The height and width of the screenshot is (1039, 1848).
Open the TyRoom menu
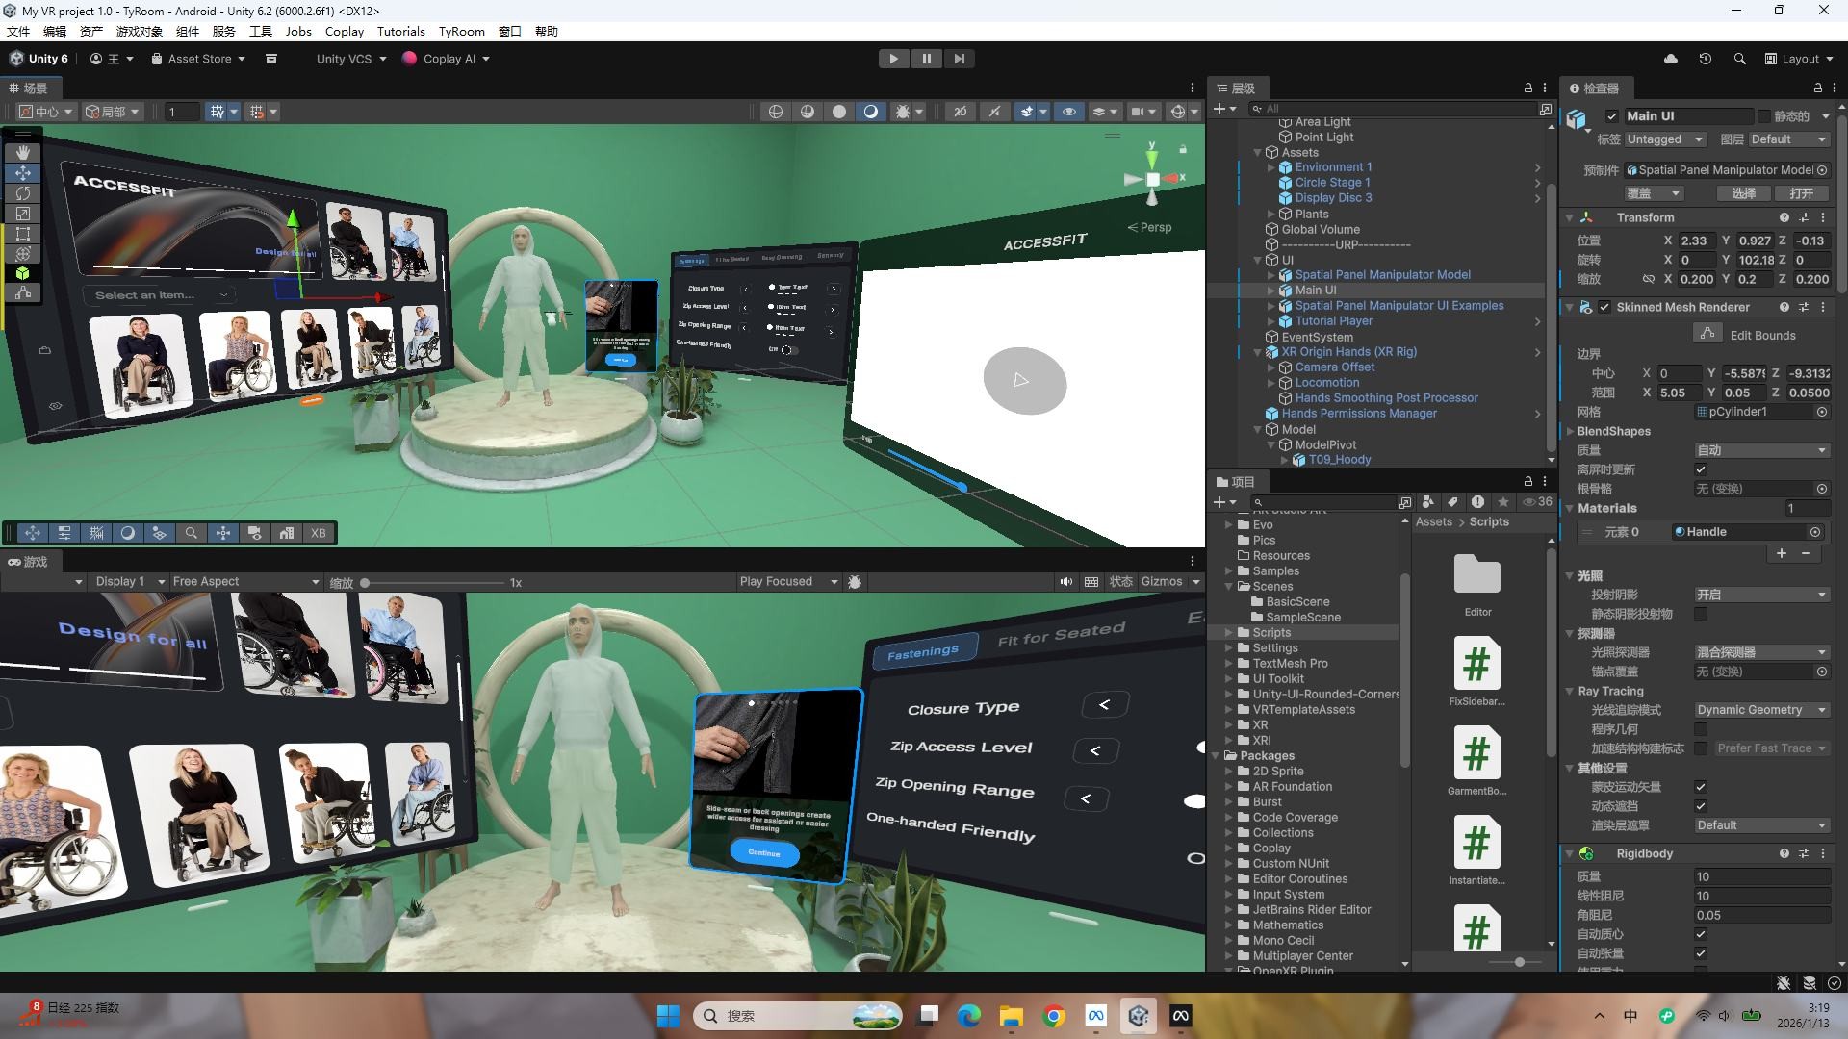point(461,31)
